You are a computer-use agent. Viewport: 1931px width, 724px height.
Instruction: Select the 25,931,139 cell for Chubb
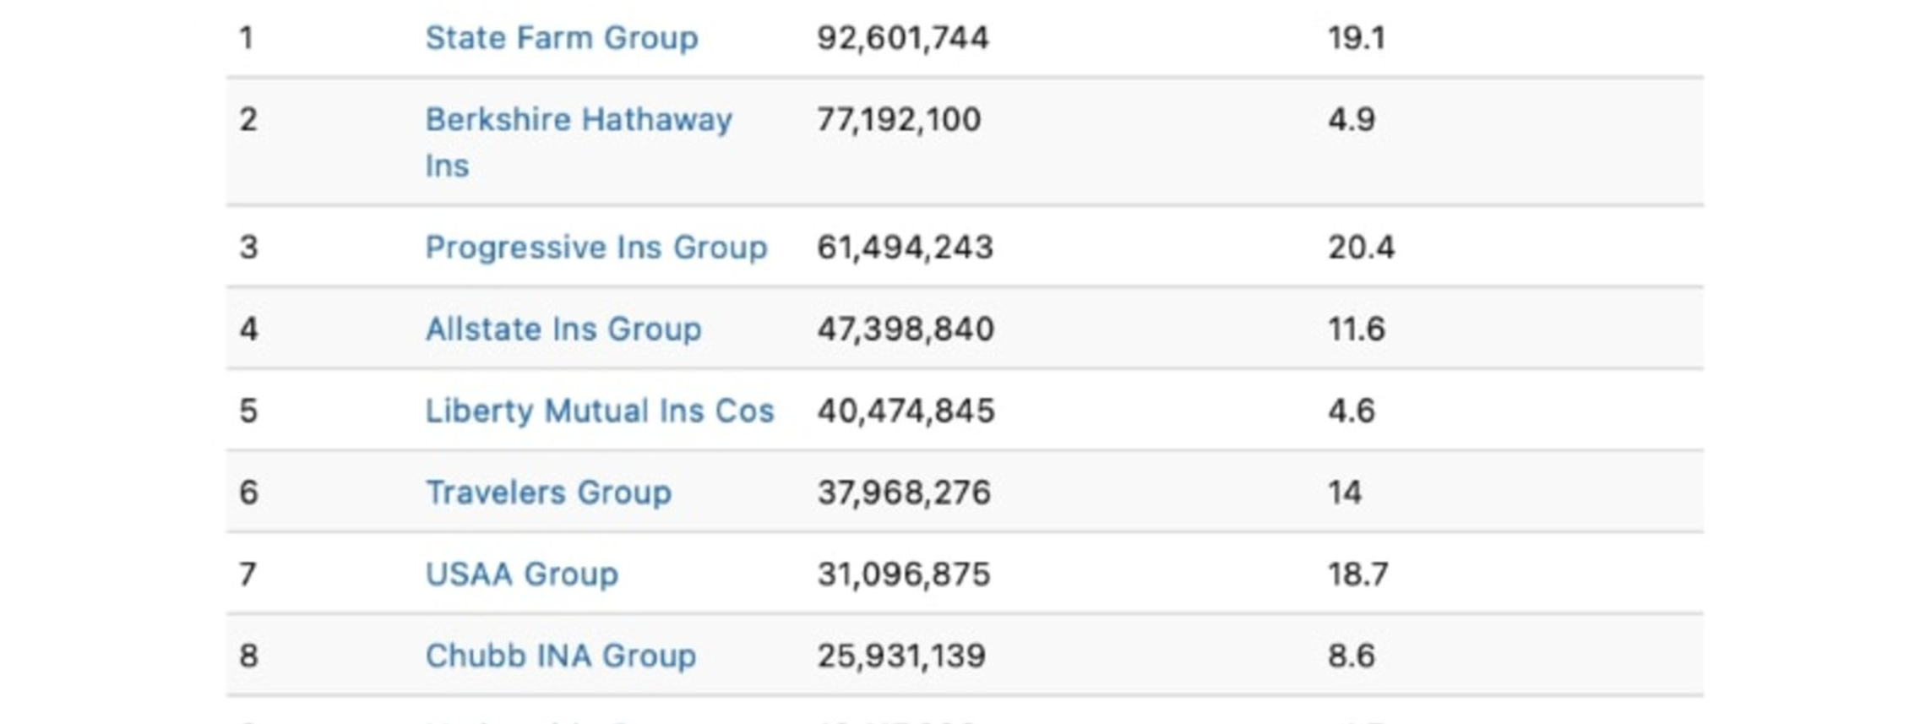click(x=901, y=656)
